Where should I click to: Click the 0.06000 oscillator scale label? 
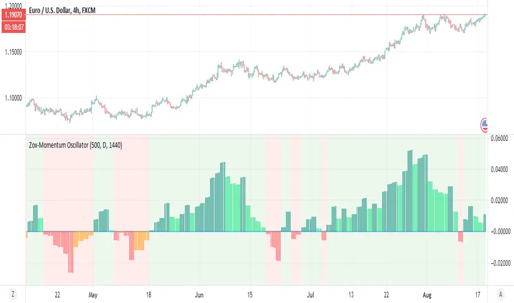[x=501, y=139]
